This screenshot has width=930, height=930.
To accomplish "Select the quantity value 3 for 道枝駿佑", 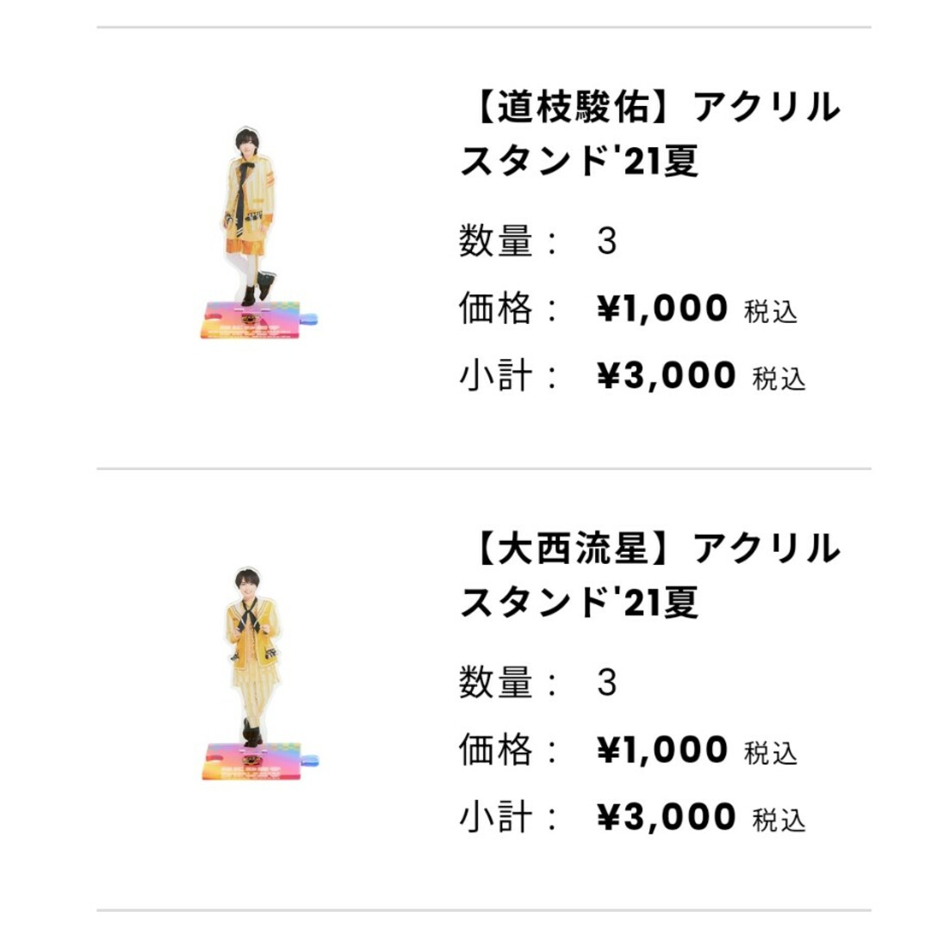I will tap(607, 241).
